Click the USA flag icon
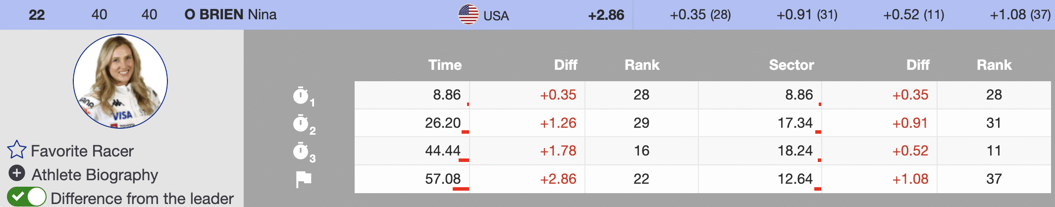Viewport: 1055px width, 207px height. click(468, 14)
